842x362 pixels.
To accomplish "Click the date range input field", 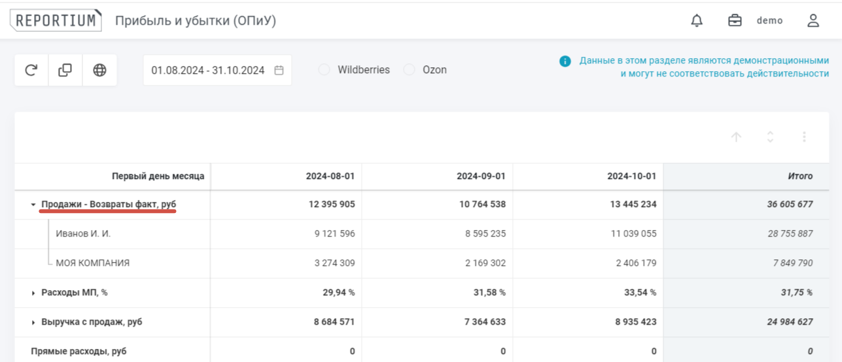I will (207, 70).
